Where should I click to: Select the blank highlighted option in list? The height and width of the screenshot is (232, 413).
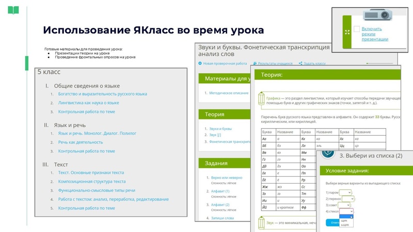click(x=346, y=217)
